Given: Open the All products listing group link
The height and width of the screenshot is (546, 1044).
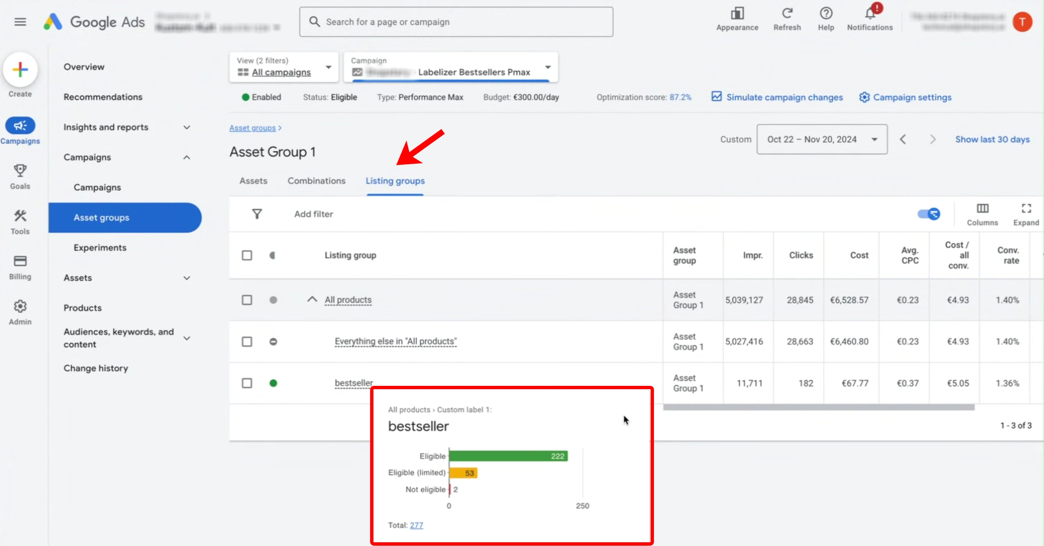Looking at the screenshot, I should [348, 300].
